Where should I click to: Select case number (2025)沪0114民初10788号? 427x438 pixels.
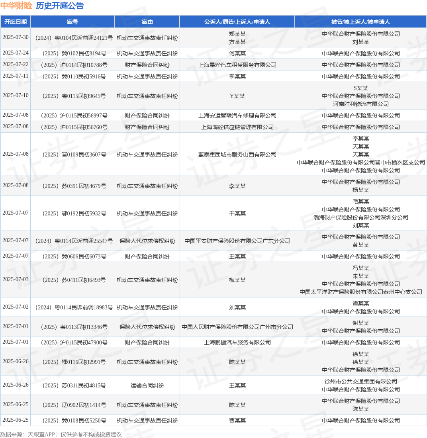72,65
